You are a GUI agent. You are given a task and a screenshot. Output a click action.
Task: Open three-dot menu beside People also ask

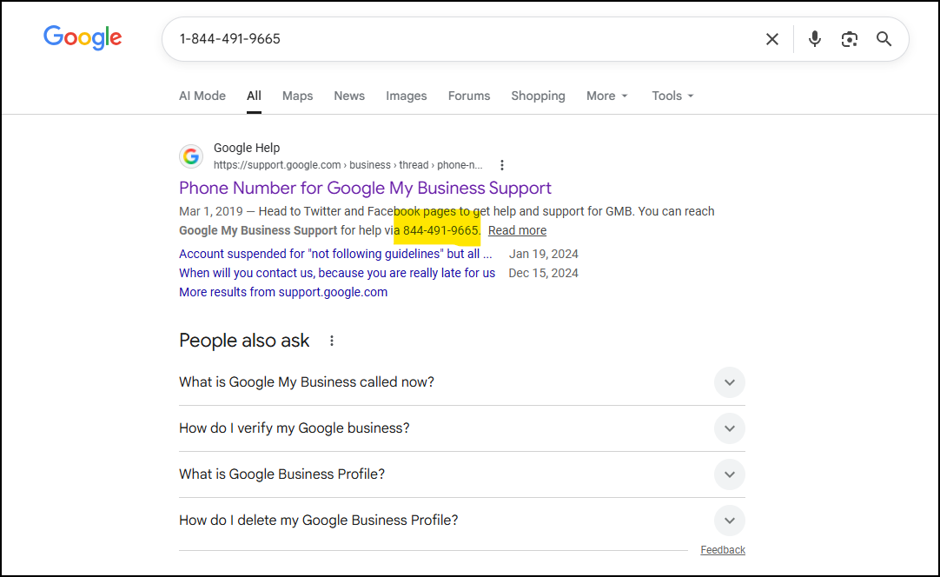(331, 341)
